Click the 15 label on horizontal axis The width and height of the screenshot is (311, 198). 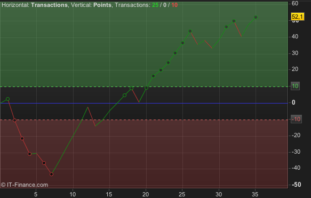click(109, 194)
